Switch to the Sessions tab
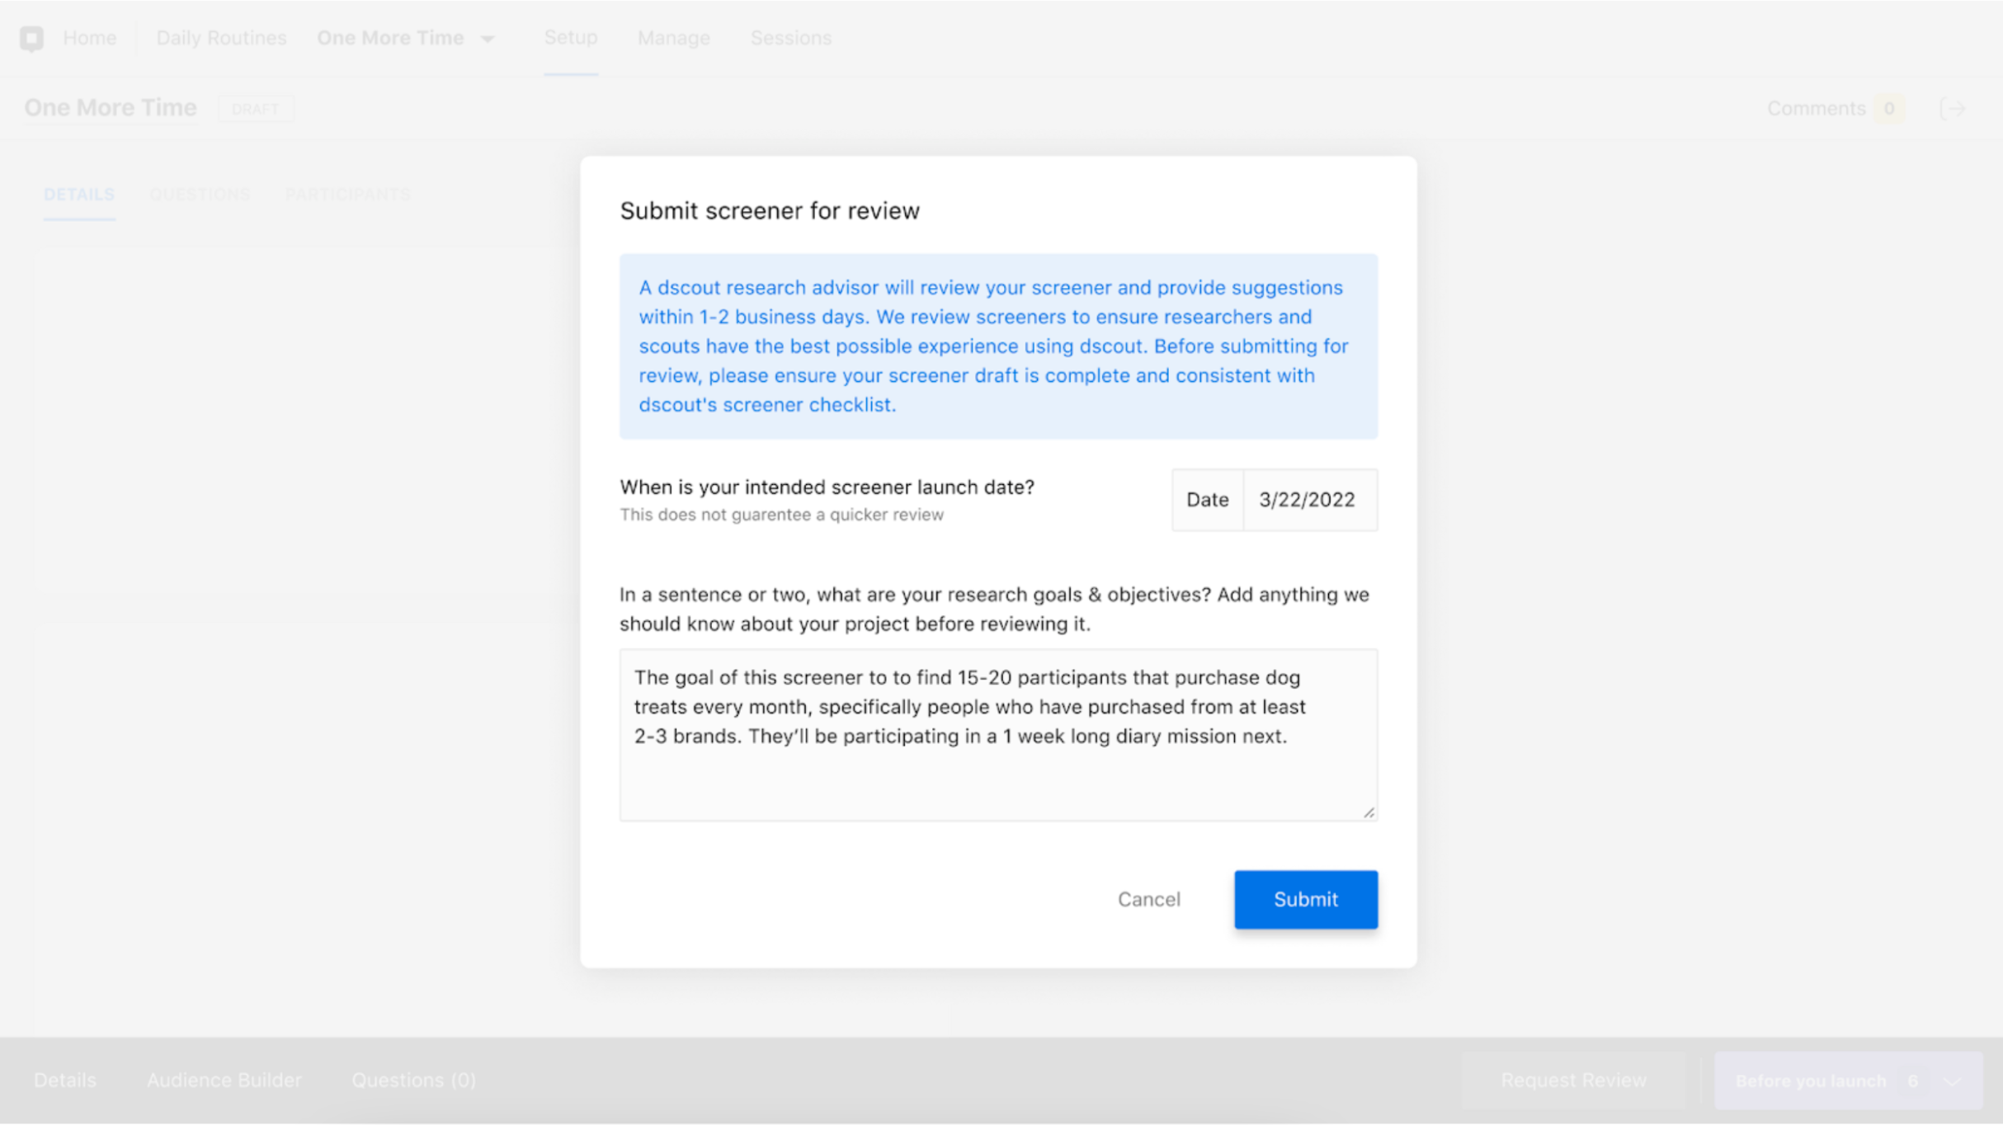 point(790,38)
